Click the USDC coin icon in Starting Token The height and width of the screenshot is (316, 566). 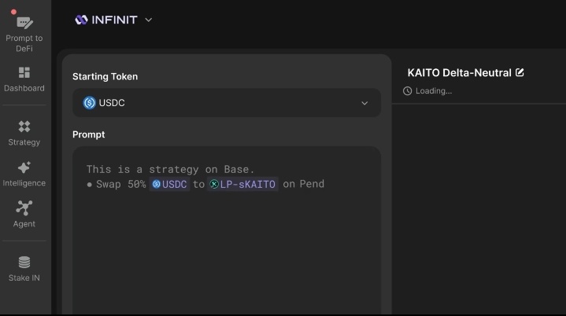pyautogui.click(x=90, y=103)
